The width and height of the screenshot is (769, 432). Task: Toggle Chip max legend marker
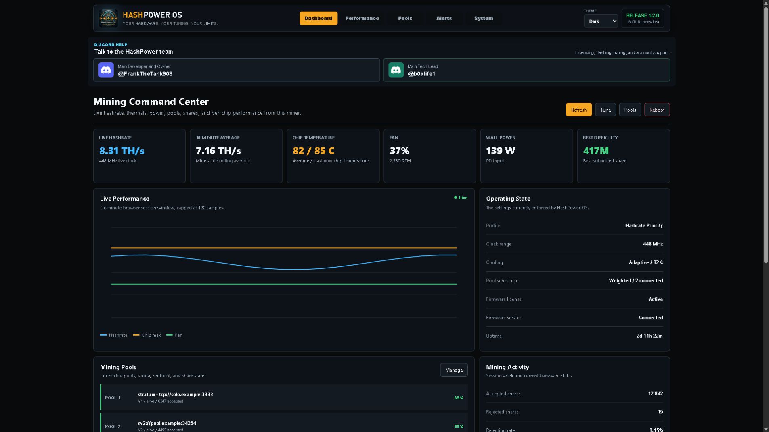pos(136,335)
